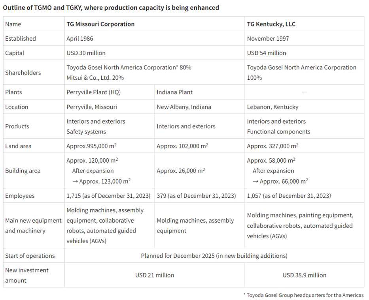Click the April 1986 established date
369x300 pixels.
[80, 39]
